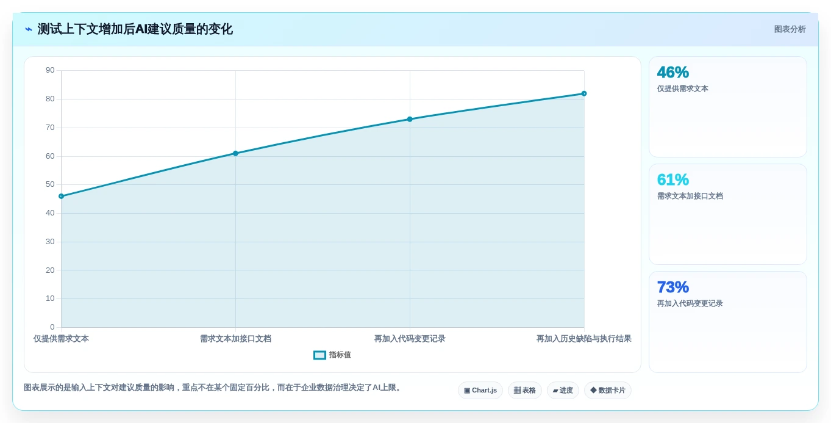This screenshot has height=423, width=831.
Task: Click the 指标值 legend color box
Action: tap(319, 355)
